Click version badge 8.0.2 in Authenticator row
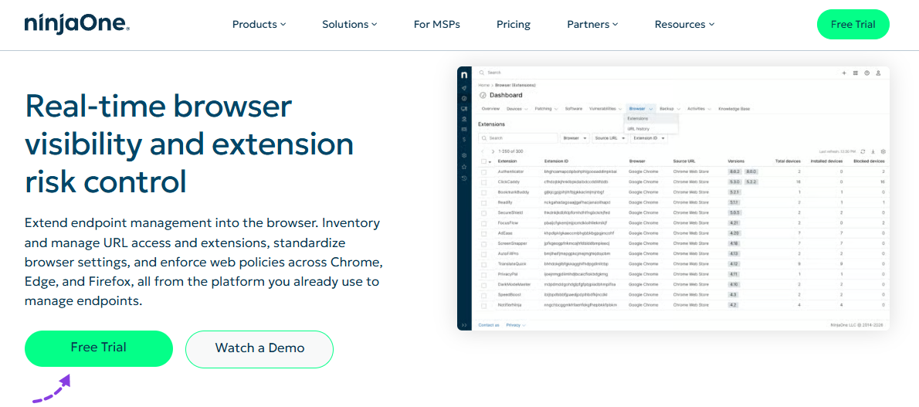The width and height of the screenshot is (919, 407). pyautogui.click(x=734, y=171)
